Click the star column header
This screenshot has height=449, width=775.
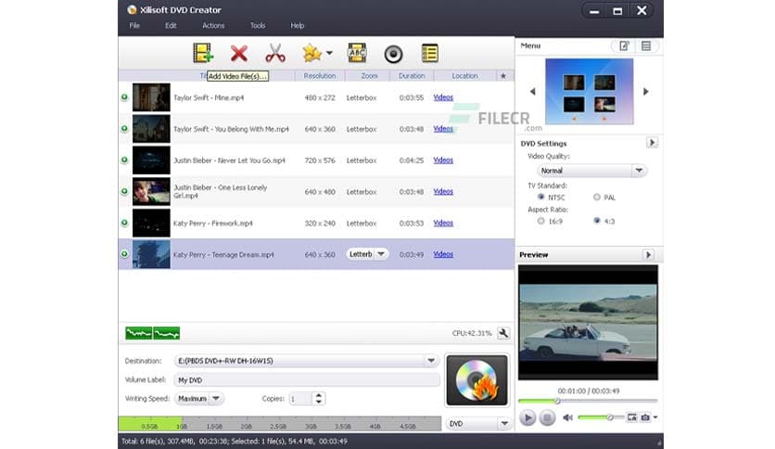coord(503,76)
